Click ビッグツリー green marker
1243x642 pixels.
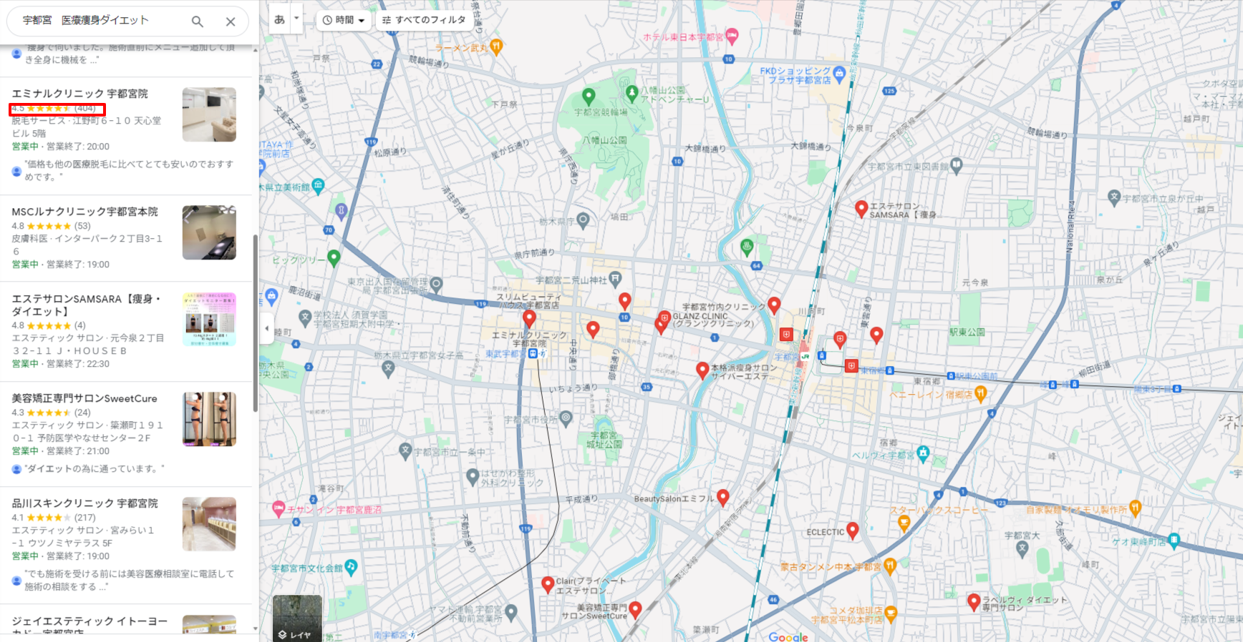334,258
